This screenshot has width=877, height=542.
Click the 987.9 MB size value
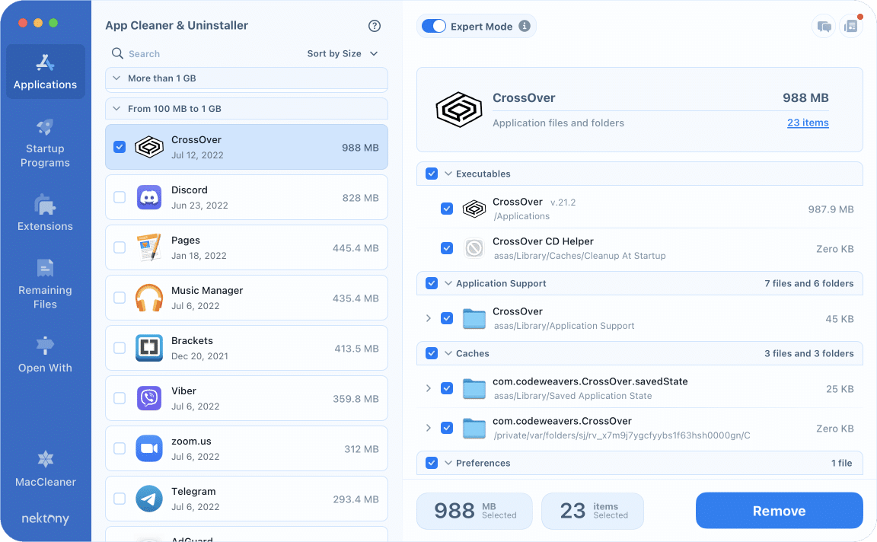(x=831, y=209)
